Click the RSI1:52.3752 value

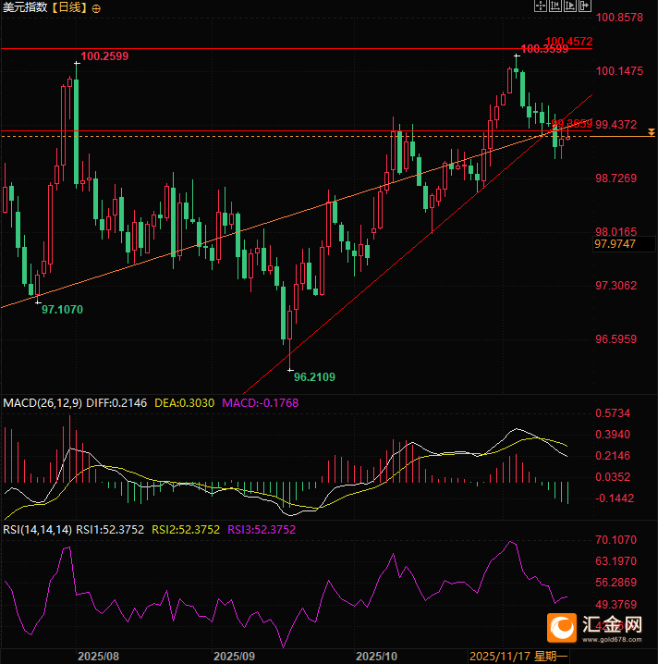pyautogui.click(x=110, y=530)
